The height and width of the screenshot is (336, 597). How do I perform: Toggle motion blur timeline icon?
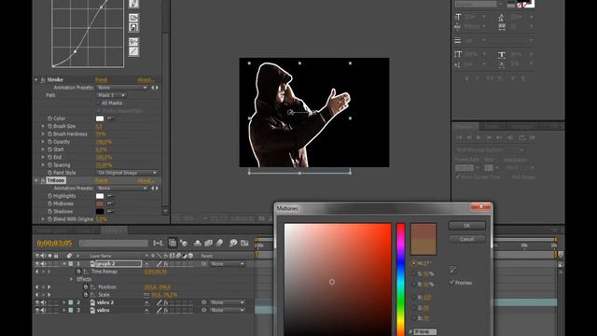tap(220, 243)
